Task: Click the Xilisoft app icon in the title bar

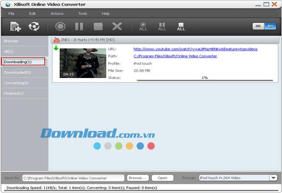Action: click(x=8, y=4)
